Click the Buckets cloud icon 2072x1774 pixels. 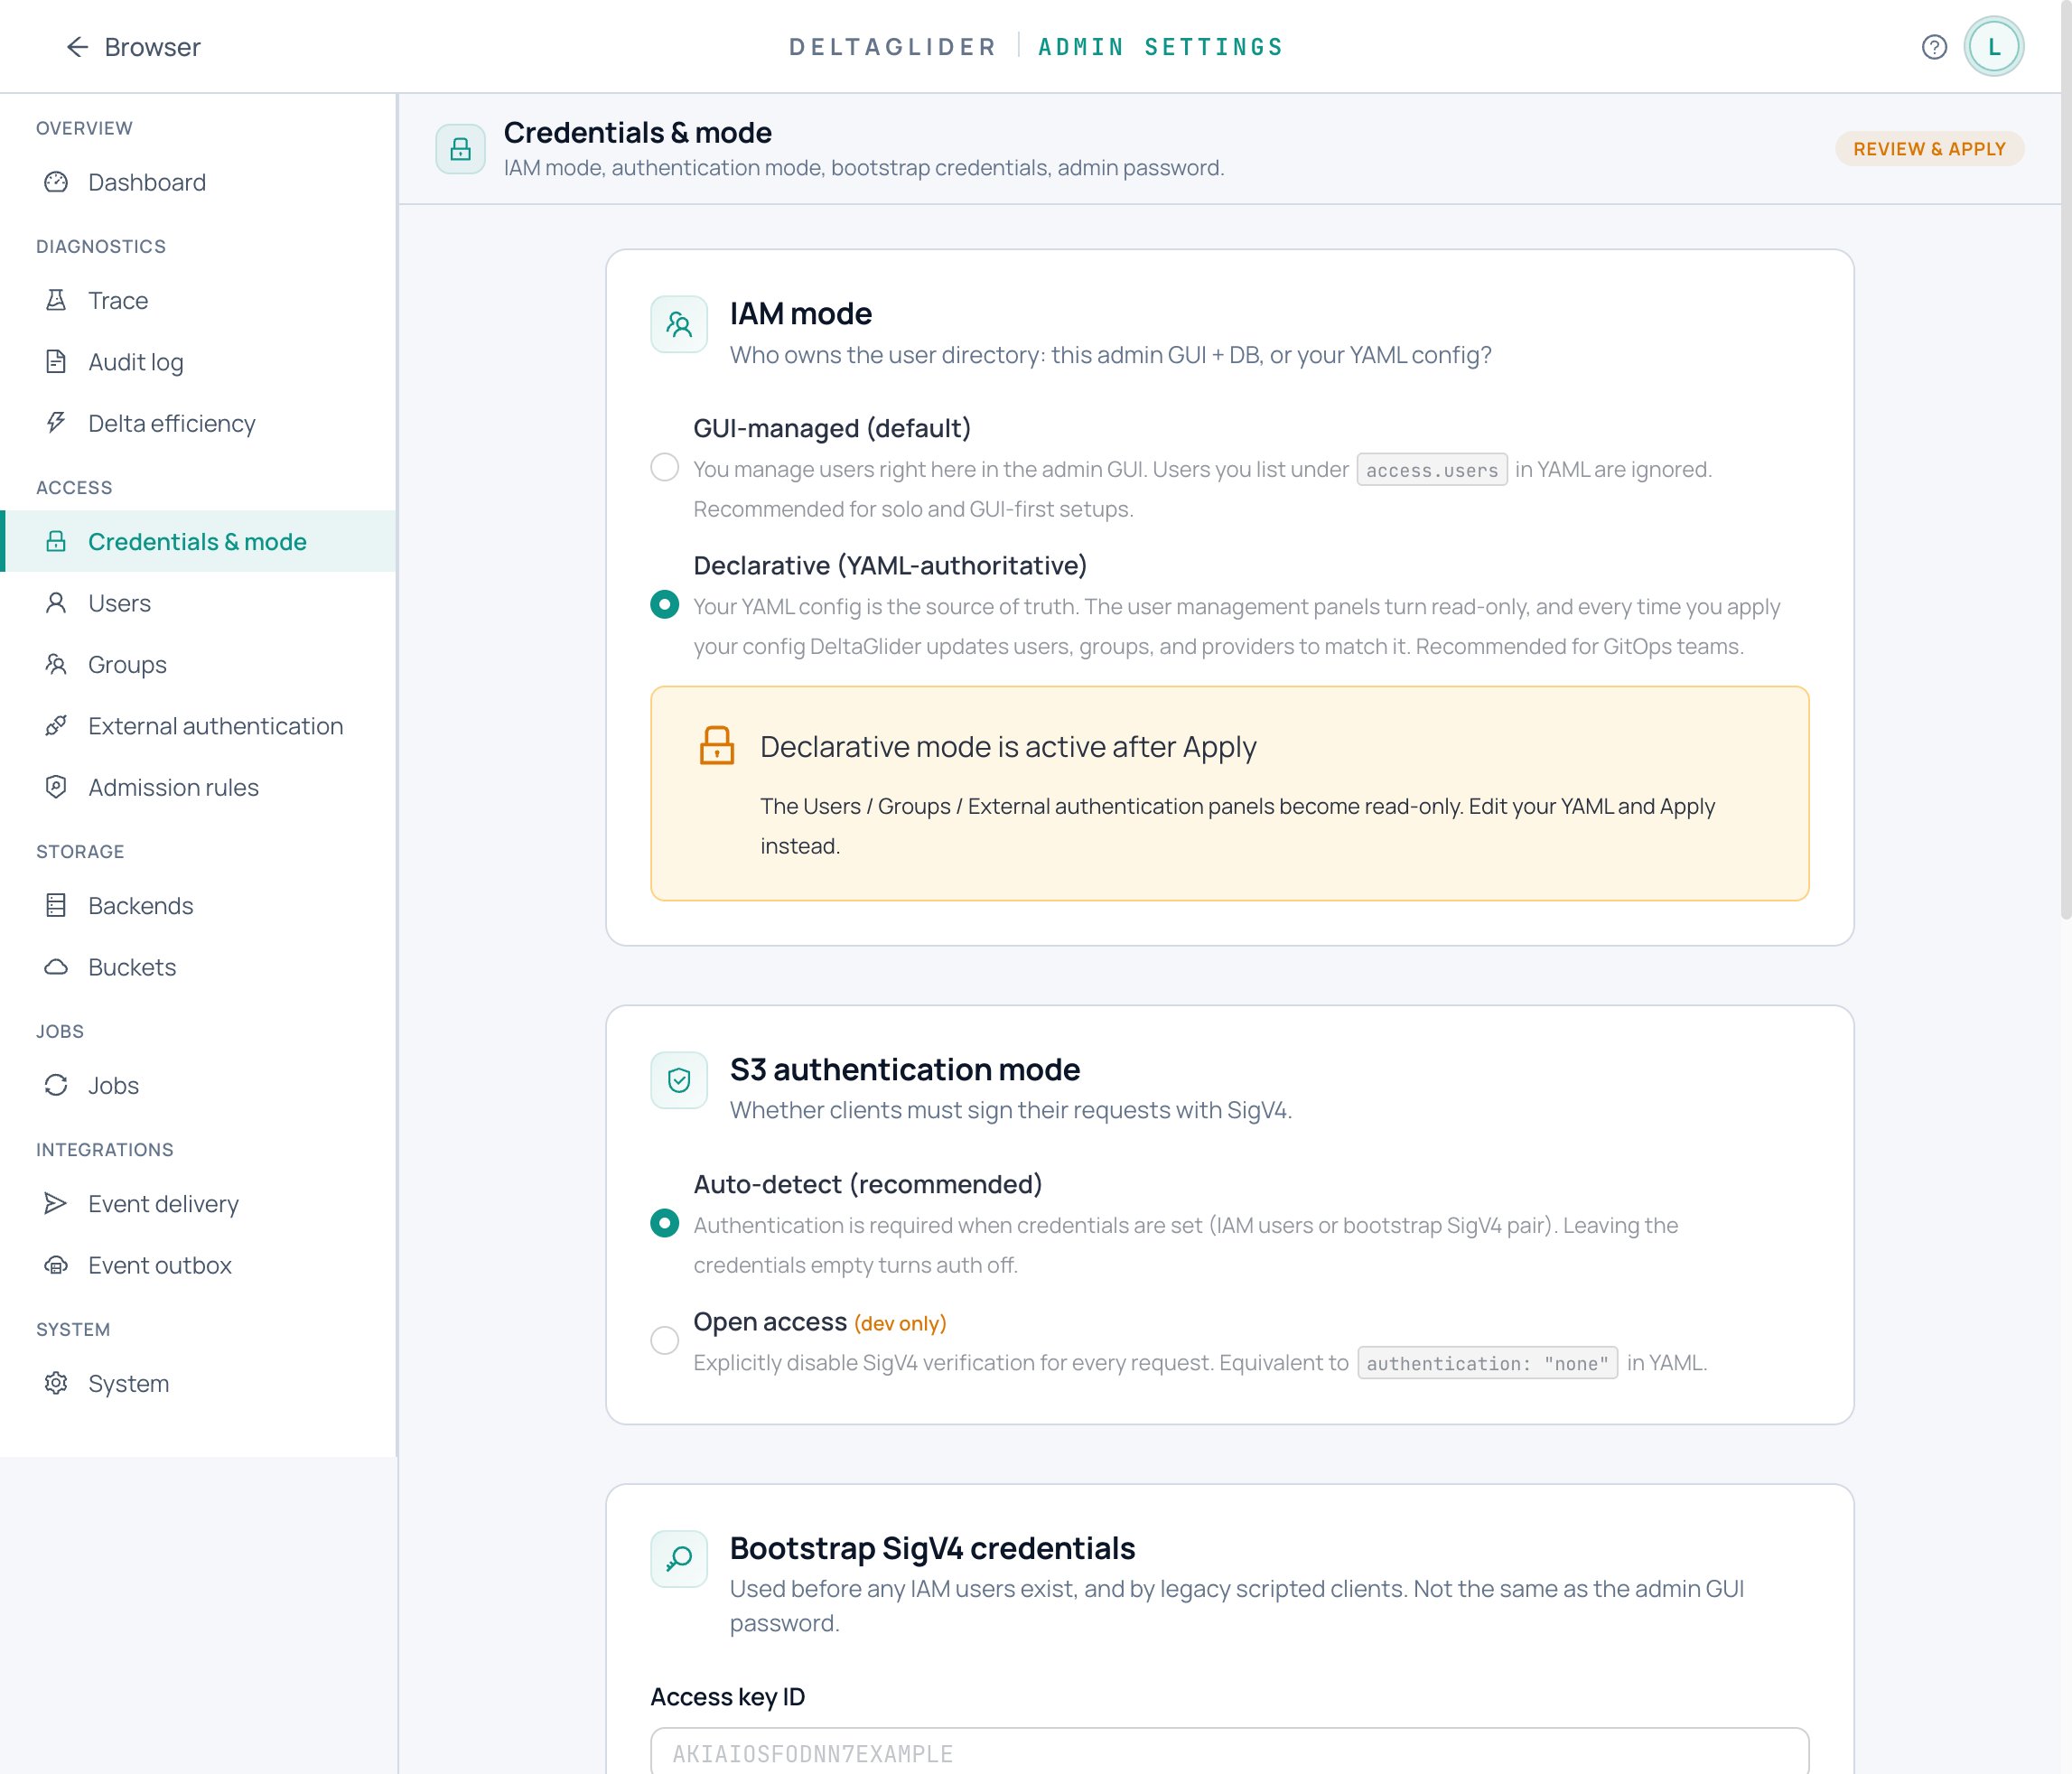56,967
